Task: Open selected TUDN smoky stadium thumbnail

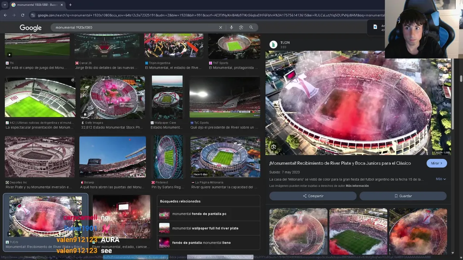Action: click(x=46, y=217)
